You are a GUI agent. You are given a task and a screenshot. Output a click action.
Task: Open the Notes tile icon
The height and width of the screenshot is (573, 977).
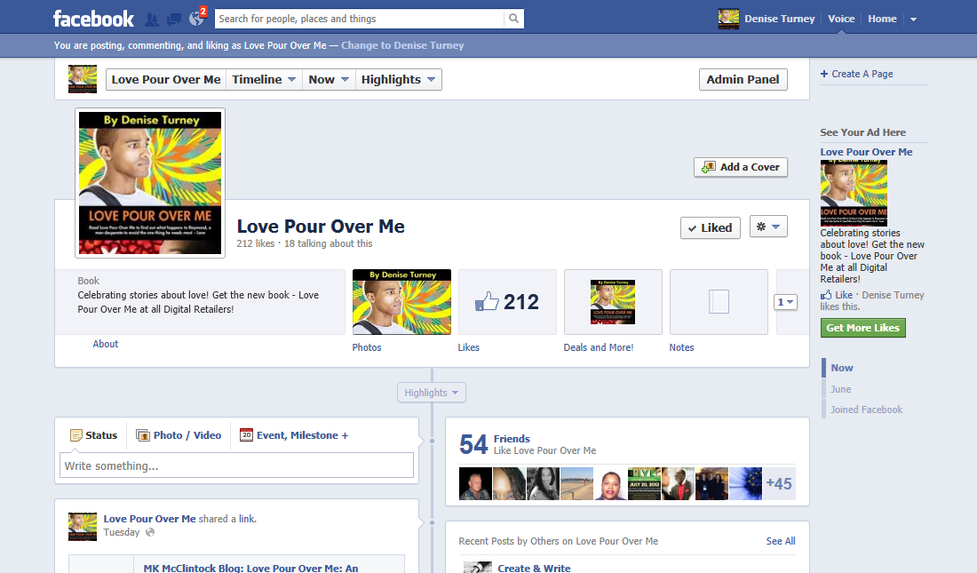point(719,302)
